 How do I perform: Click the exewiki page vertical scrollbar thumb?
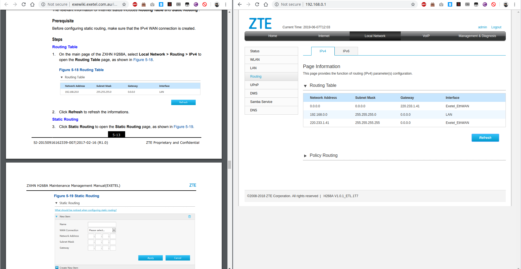pos(229,165)
